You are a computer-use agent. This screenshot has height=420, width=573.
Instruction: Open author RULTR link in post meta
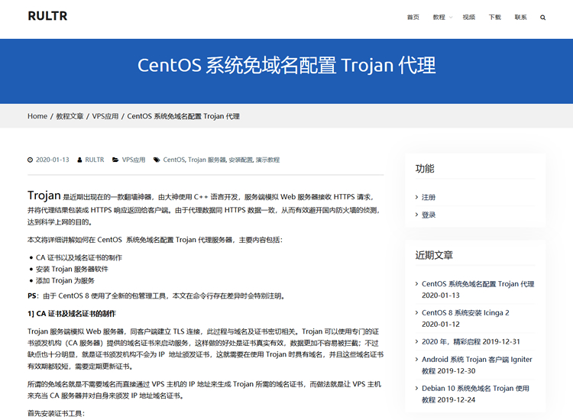pyautogui.click(x=95, y=160)
